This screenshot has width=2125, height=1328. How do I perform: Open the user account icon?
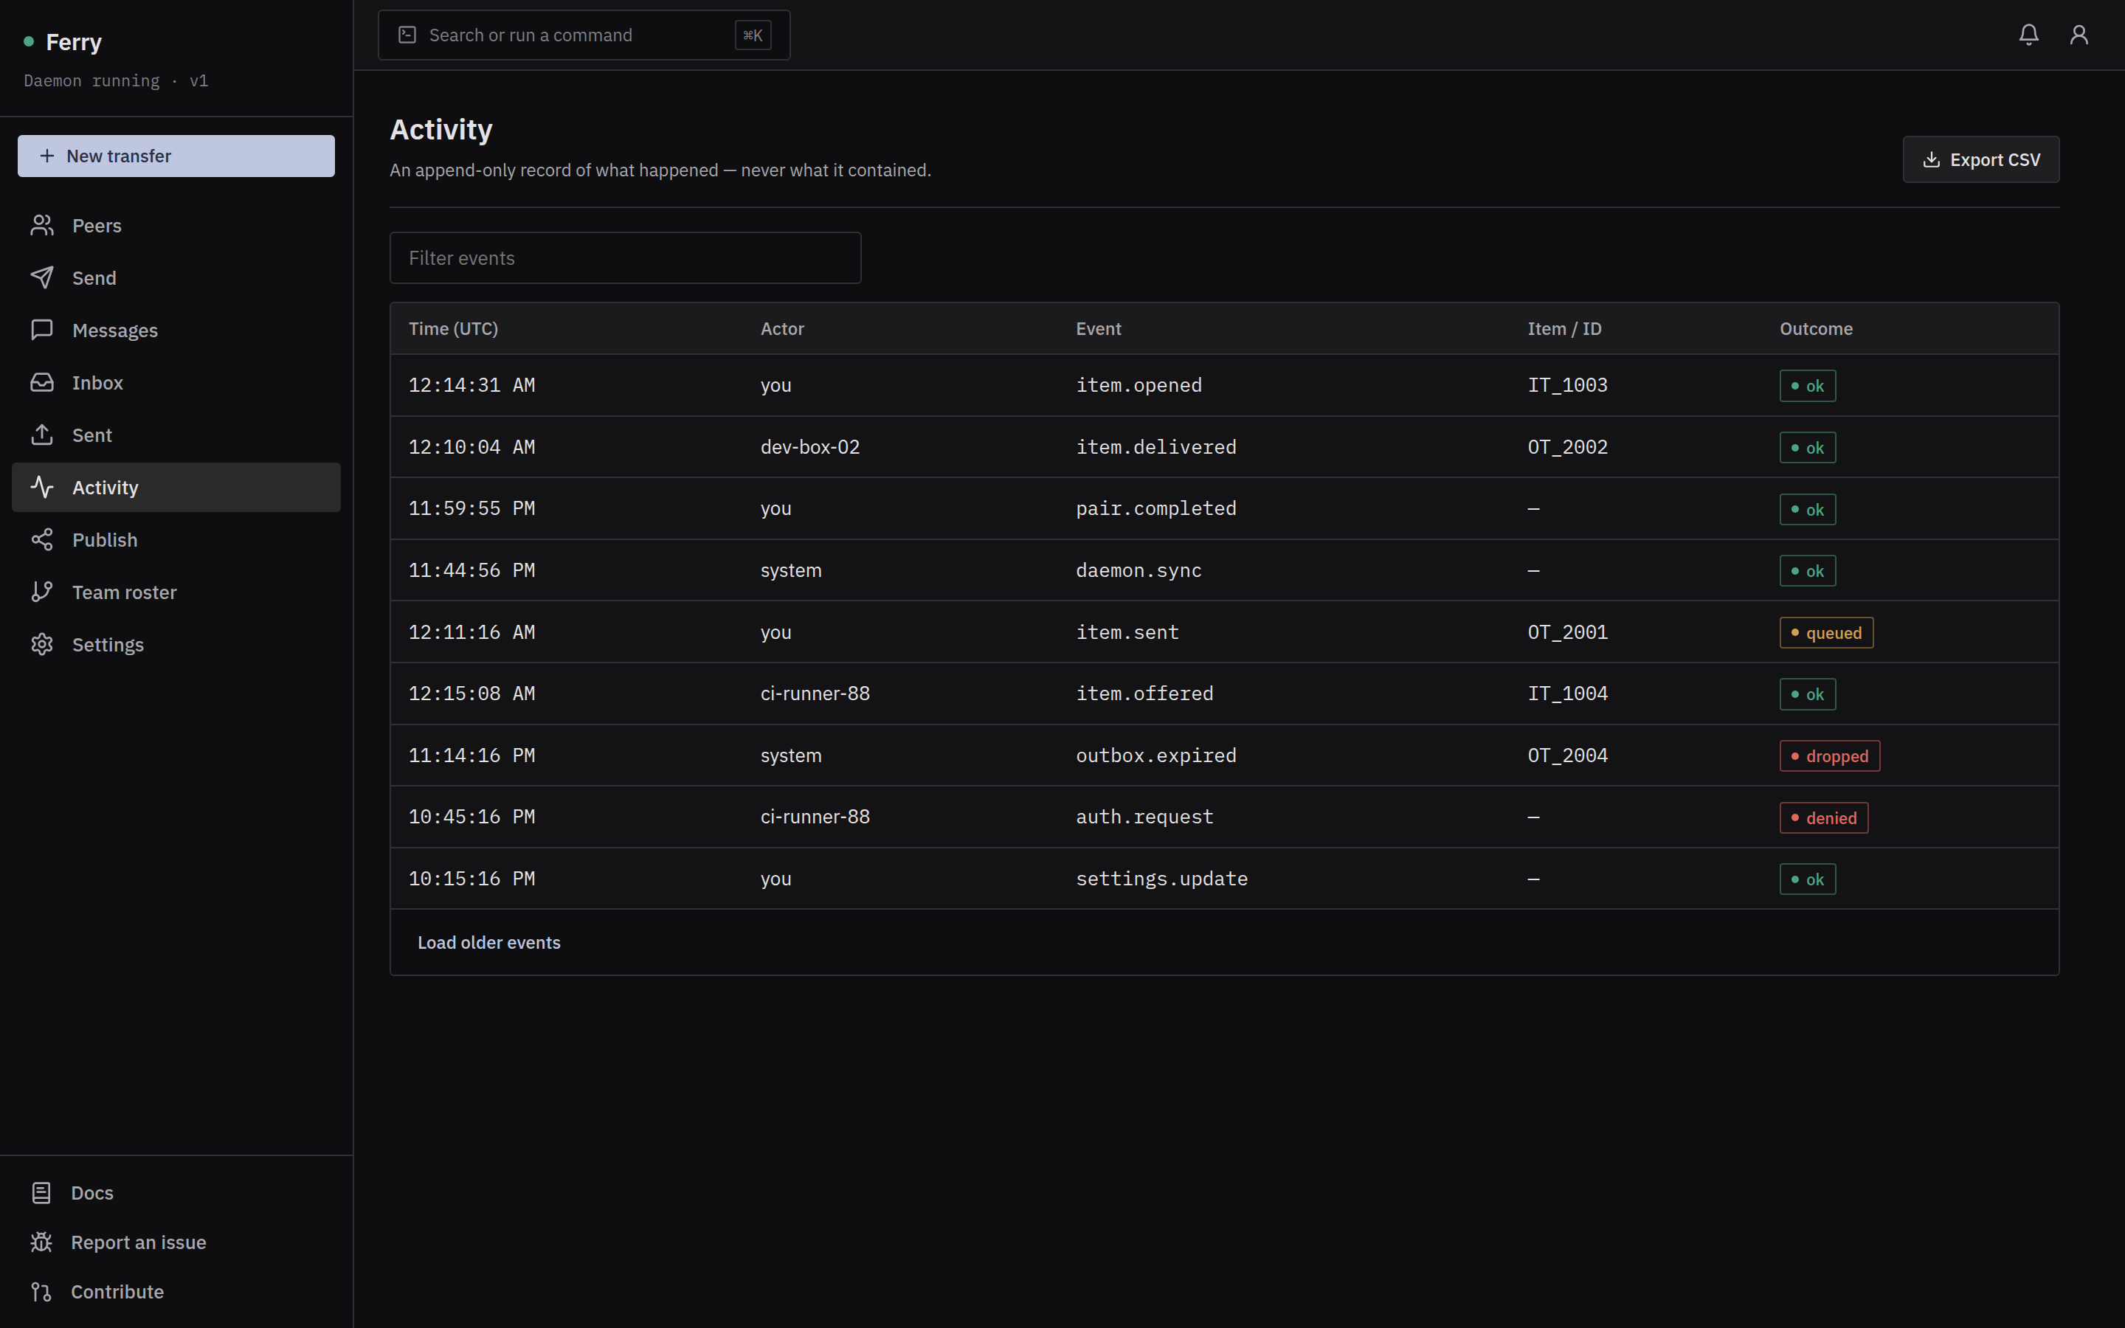click(2079, 35)
